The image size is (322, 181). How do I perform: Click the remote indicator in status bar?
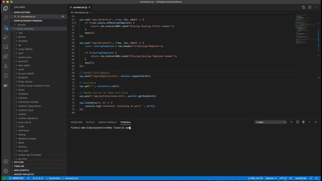click(4, 178)
